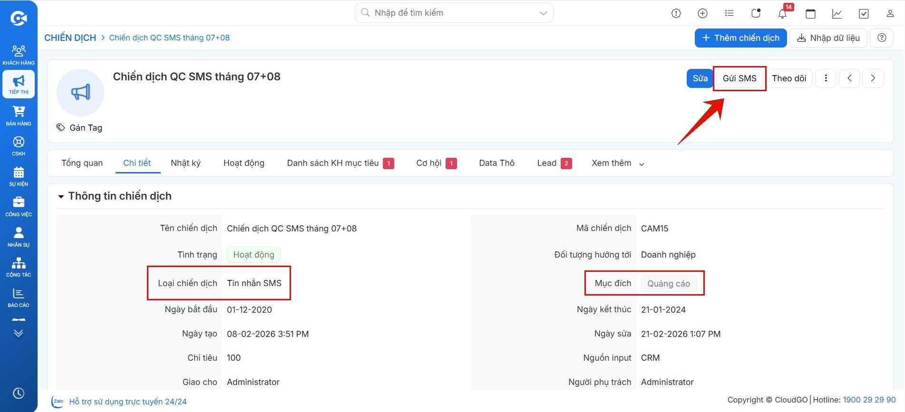Click the Quảng cáo purpose tag

click(669, 284)
